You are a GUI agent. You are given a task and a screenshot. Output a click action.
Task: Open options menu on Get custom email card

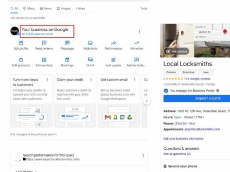135,79
